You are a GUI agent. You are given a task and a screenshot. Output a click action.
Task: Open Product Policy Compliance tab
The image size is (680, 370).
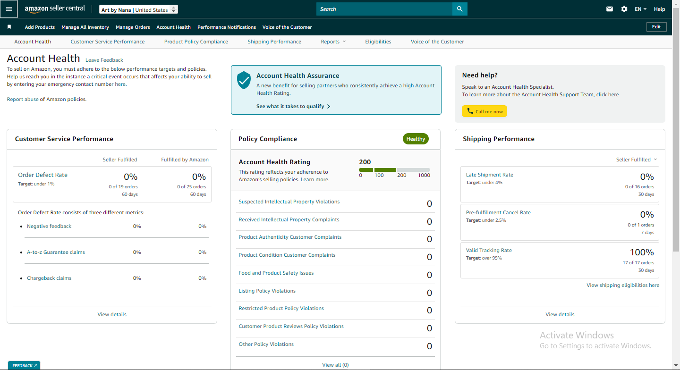(196, 42)
